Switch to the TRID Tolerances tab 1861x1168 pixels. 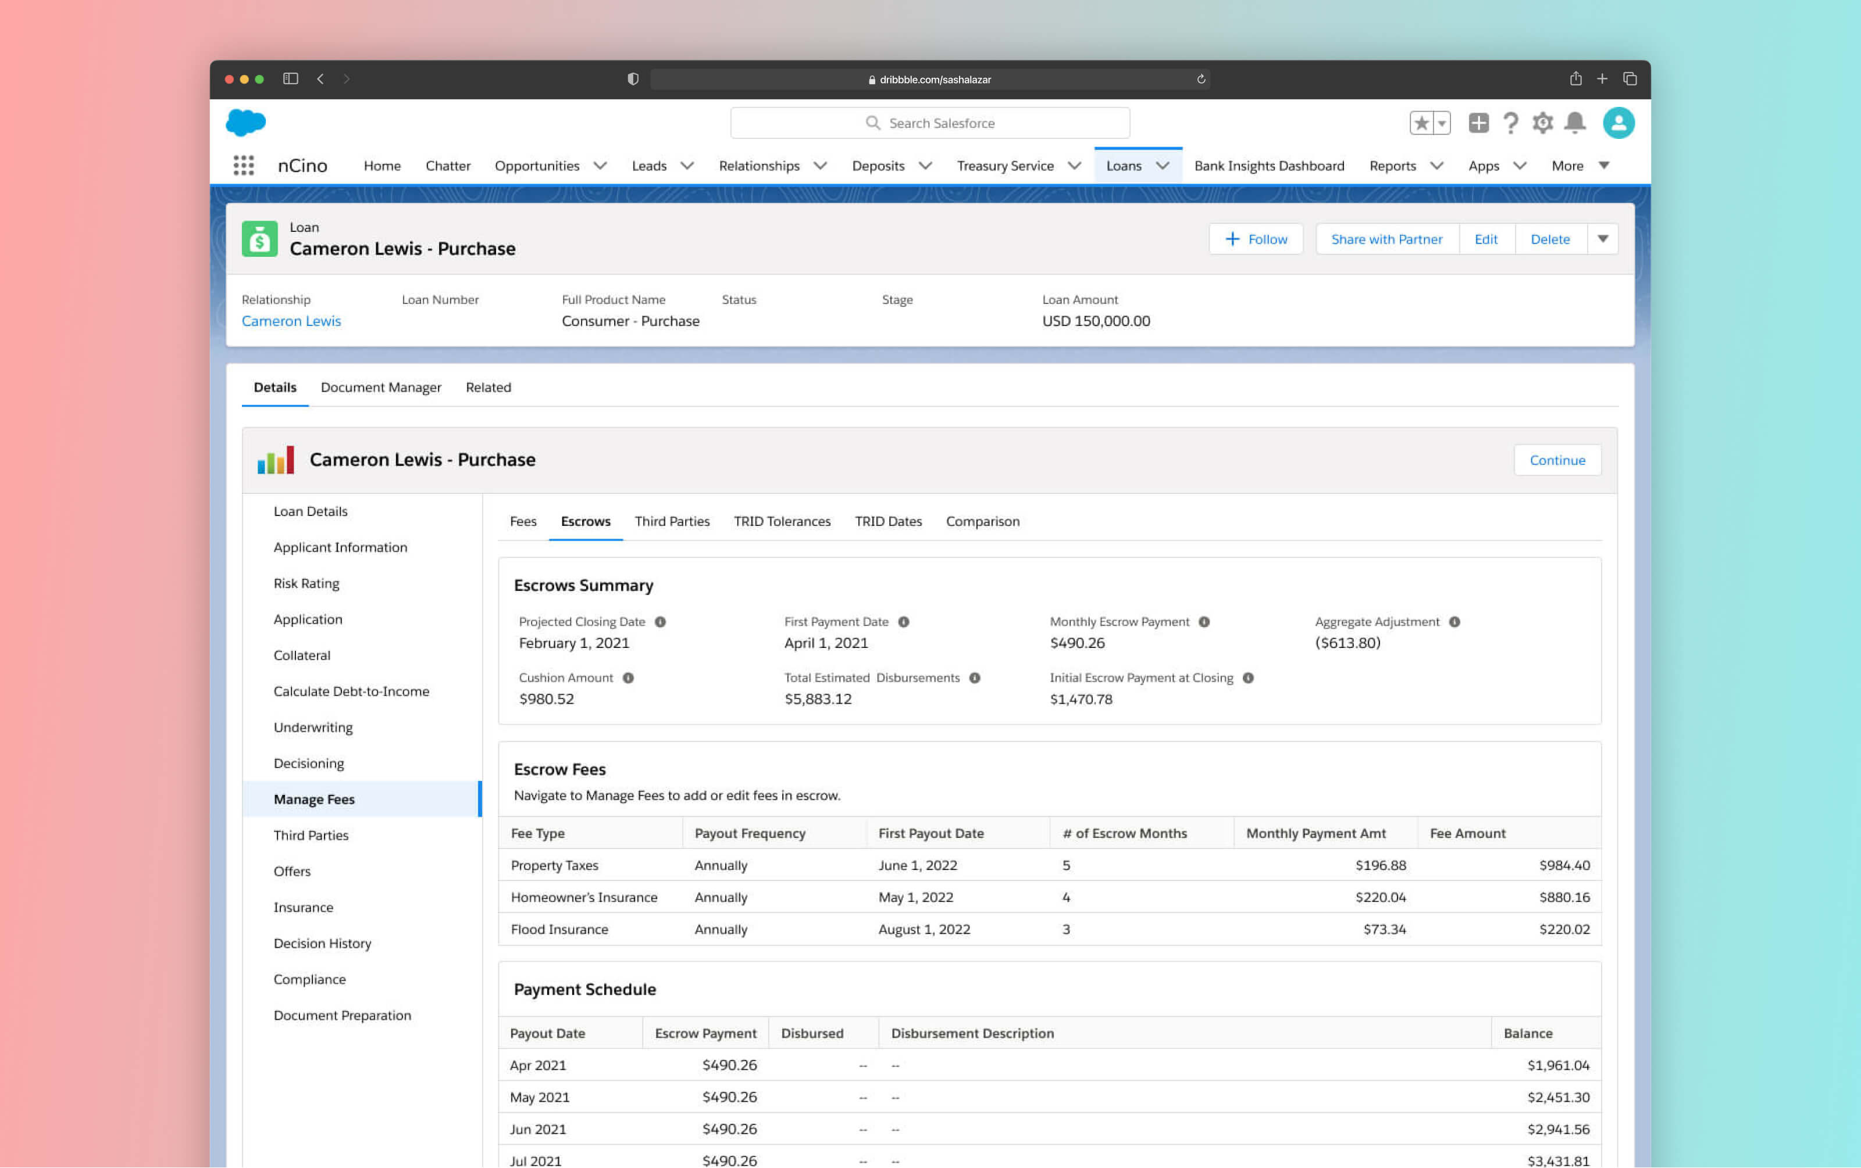click(782, 521)
